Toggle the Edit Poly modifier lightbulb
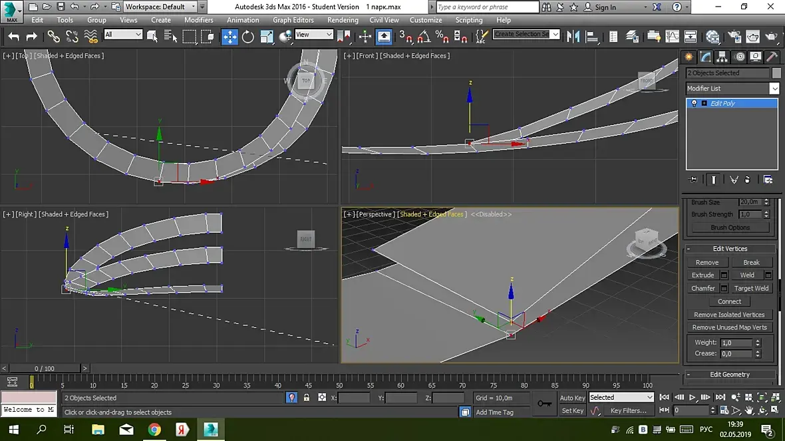The image size is (785, 441). point(694,103)
